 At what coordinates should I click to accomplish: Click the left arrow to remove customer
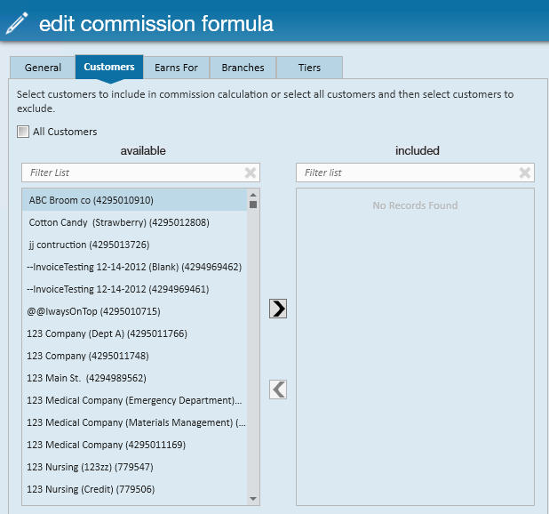[278, 389]
